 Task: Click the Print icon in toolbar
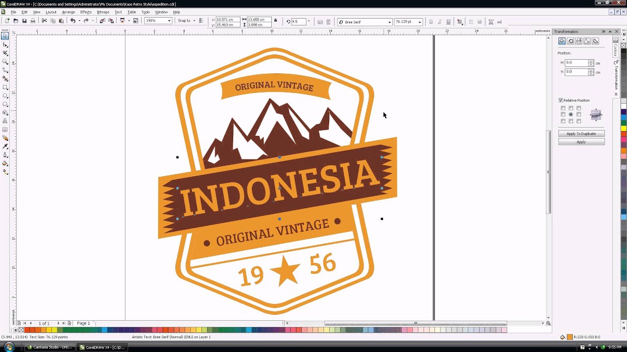[33, 21]
